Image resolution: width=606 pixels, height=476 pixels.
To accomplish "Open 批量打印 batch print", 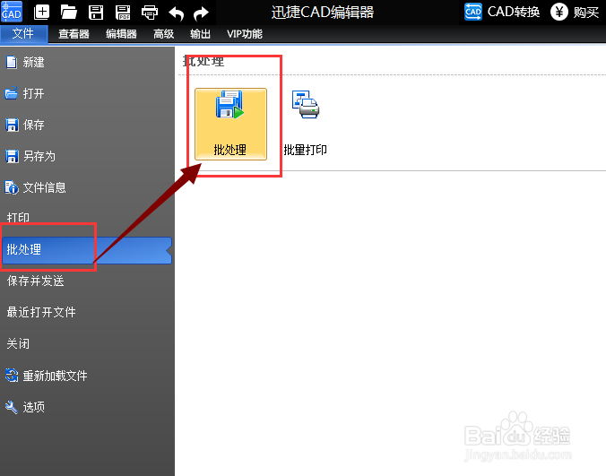I will 306,124.
